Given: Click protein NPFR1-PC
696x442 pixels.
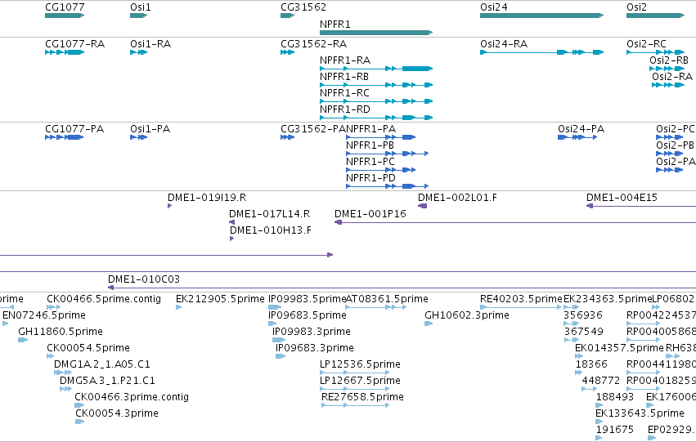Looking at the screenshot, I should [x=380, y=170].
